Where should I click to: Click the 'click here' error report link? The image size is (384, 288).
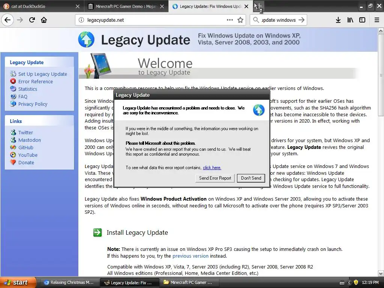[212, 168]
